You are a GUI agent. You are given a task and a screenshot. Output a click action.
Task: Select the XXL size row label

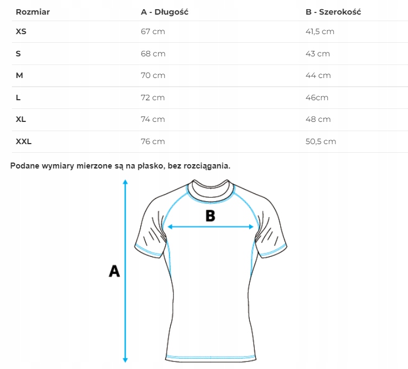(24, 141)
